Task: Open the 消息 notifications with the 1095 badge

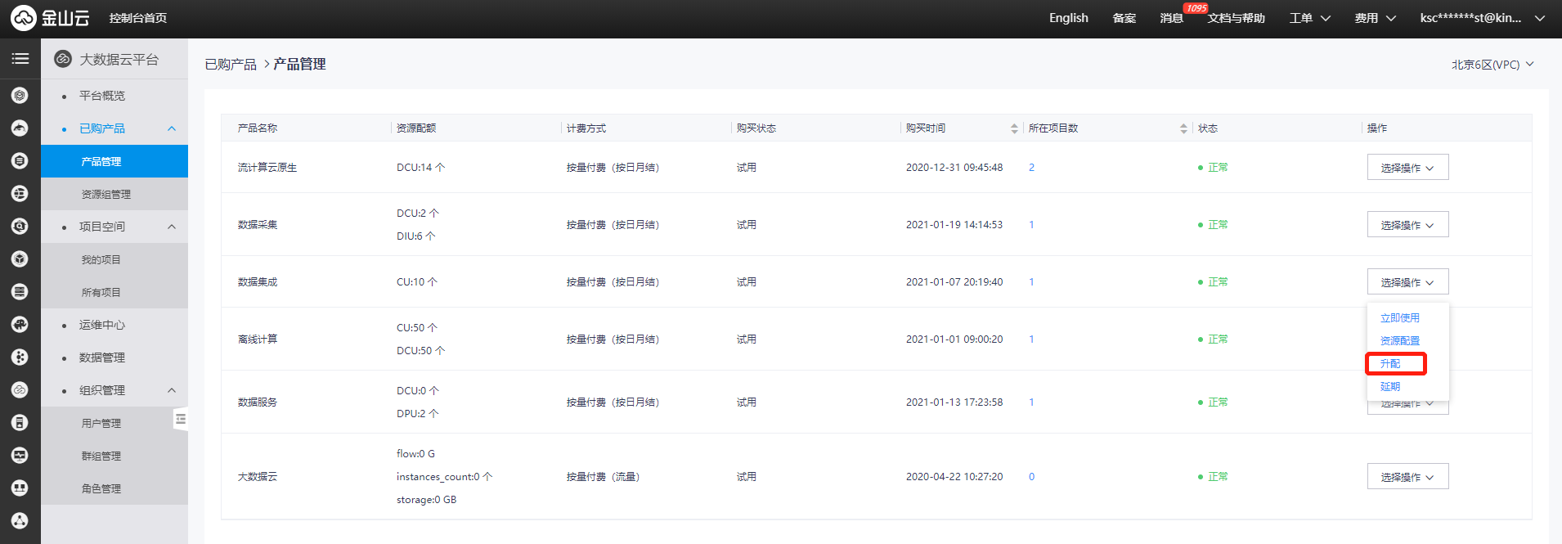Action: (1172, 18)
